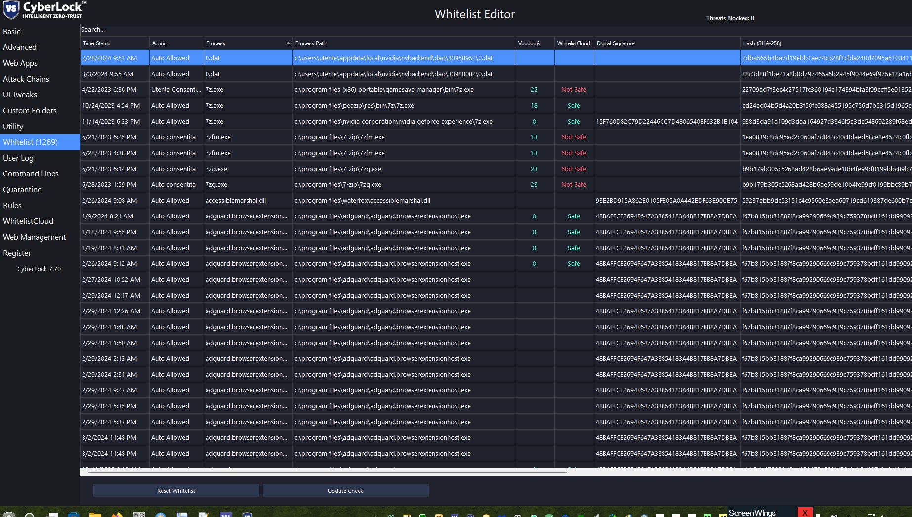Select the 2/29/2024 5:37 PM row

(496, 422)
